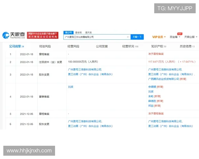The width and height of the screenshot is (199, 159).
Task: Click the + 17.6471% percentage change
Action: click(187, 62)
